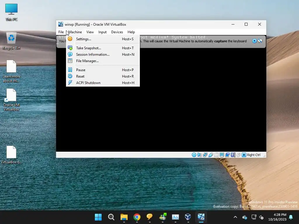299x224 pixels.
Task: Click the VirtualBox window title icon
Action: (61, 24)
